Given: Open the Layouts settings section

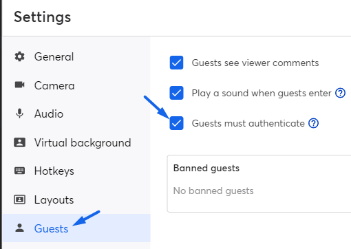Looking at the screenshot, I should (76, 199).
